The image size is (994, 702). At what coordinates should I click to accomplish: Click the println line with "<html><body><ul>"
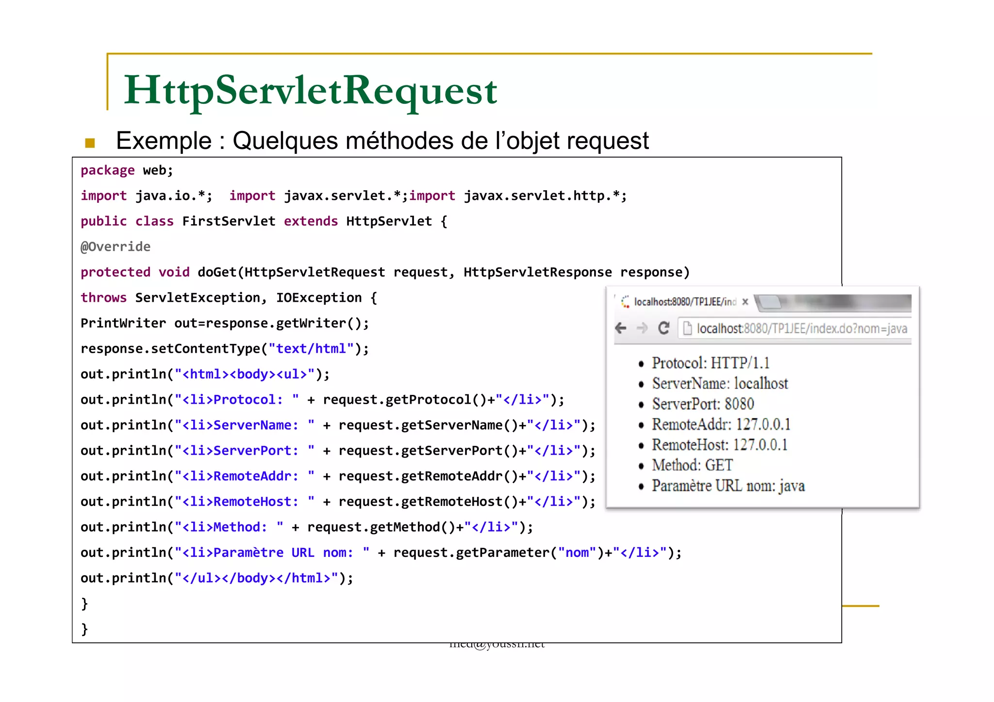click(x=205, y=374)
